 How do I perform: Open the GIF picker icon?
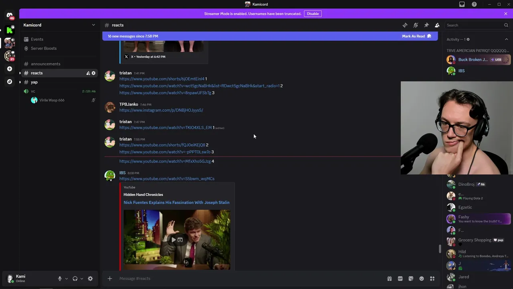click(x=400, y=279)
